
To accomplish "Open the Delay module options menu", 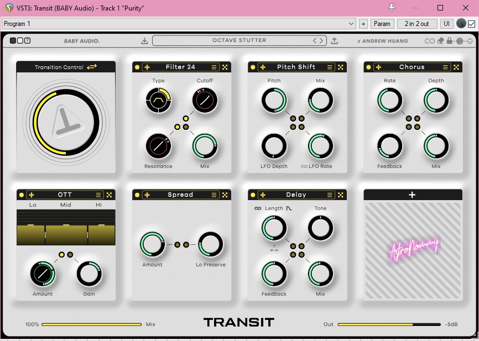I will click(x=330, y=195).
